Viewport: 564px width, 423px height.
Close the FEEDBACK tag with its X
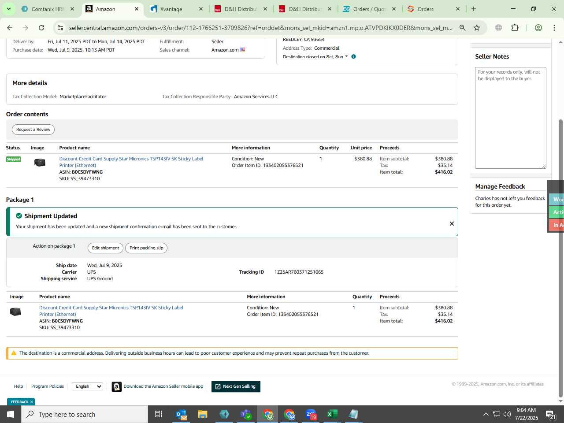point(32,402)
